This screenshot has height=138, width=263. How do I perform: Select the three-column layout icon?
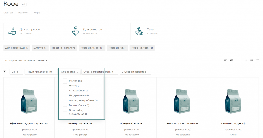[x=226, y=60]
